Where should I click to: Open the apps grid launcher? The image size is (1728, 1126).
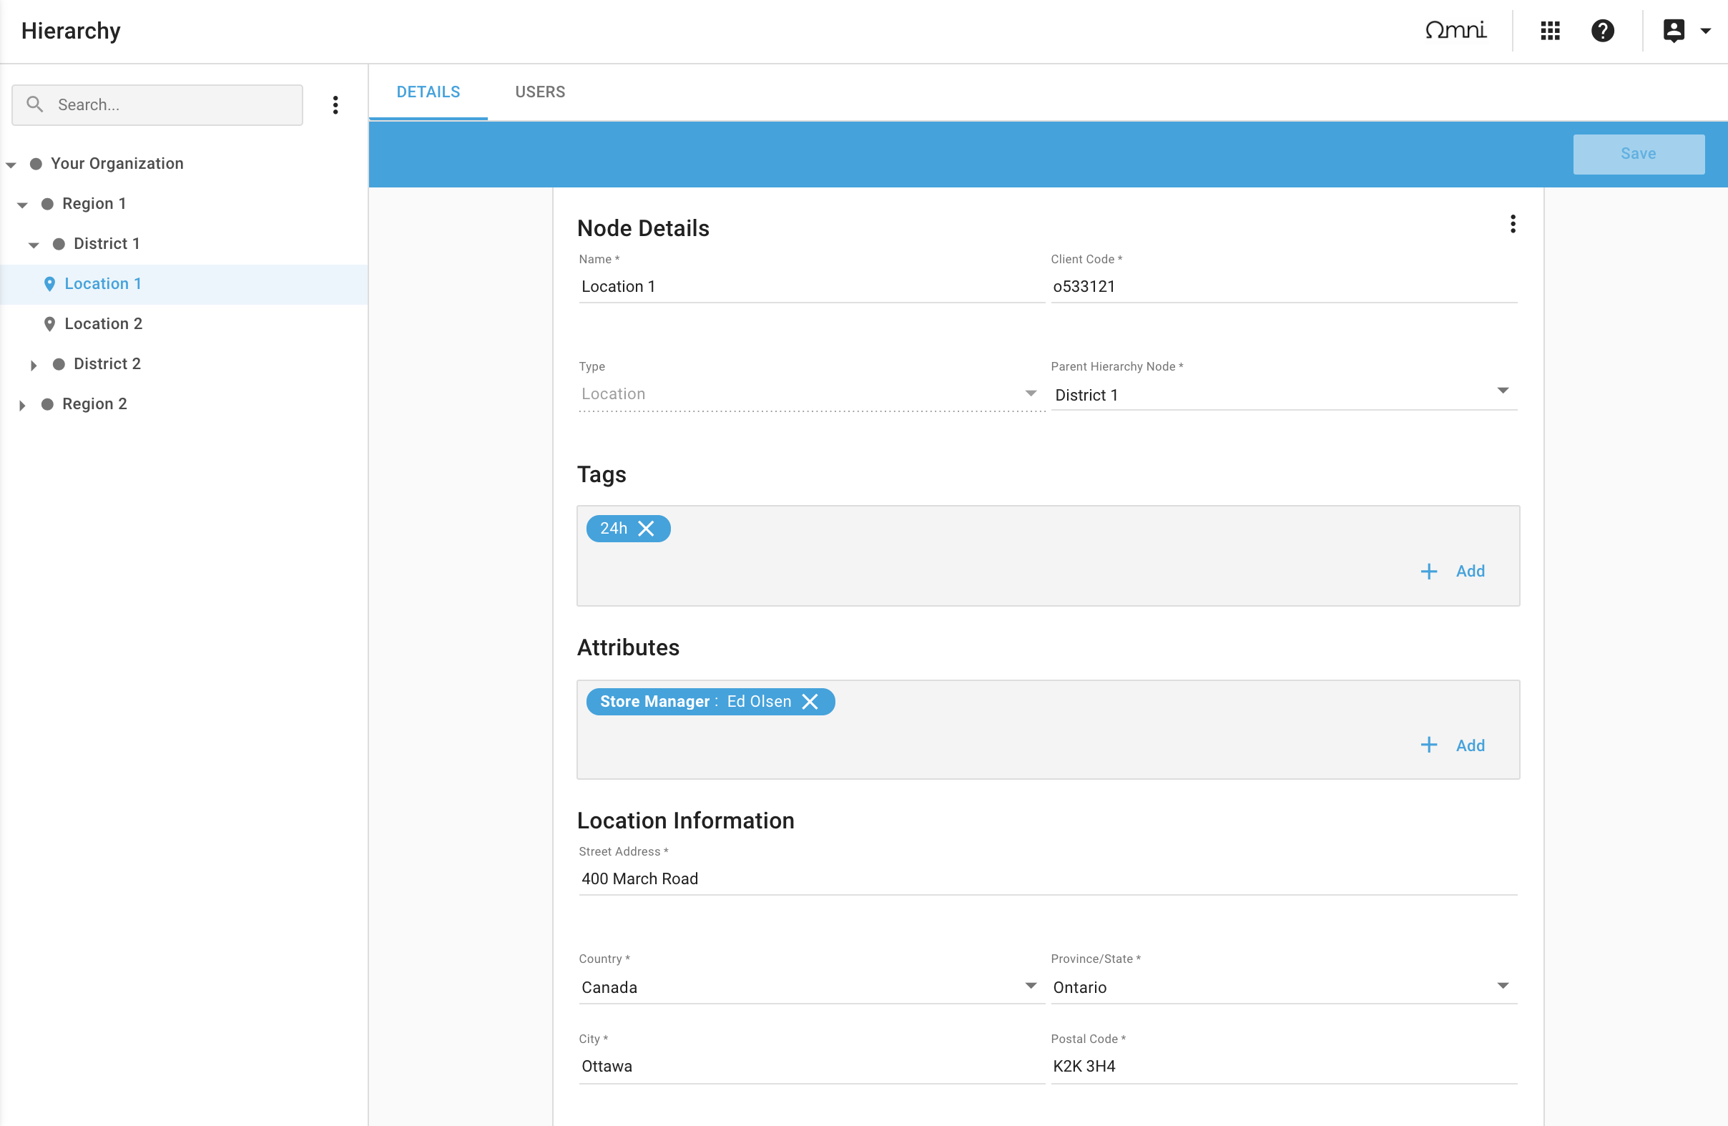click(1549, 31)
